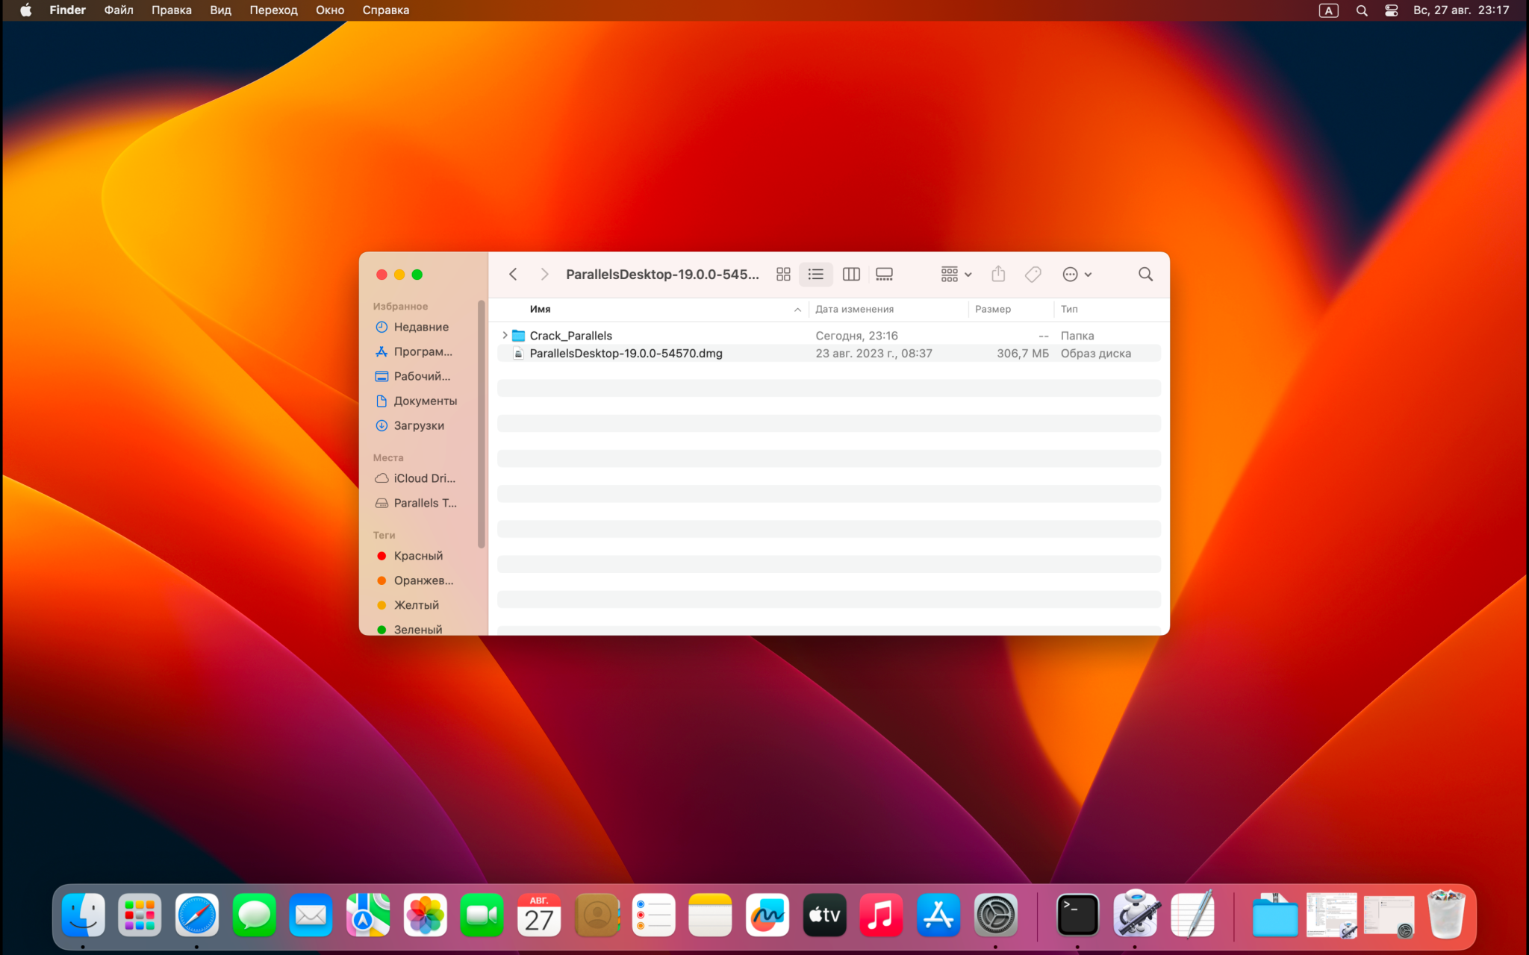Select ParallelsDesktop-19.0.0-54570.dmg file
The width and height of the screenshot is (1529, 955).
(x=829, y=354)
